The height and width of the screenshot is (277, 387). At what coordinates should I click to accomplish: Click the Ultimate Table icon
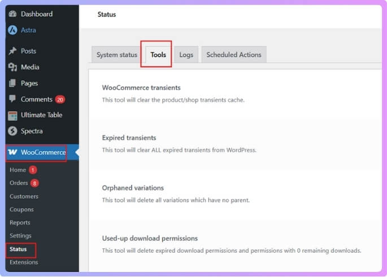point(12,115)
